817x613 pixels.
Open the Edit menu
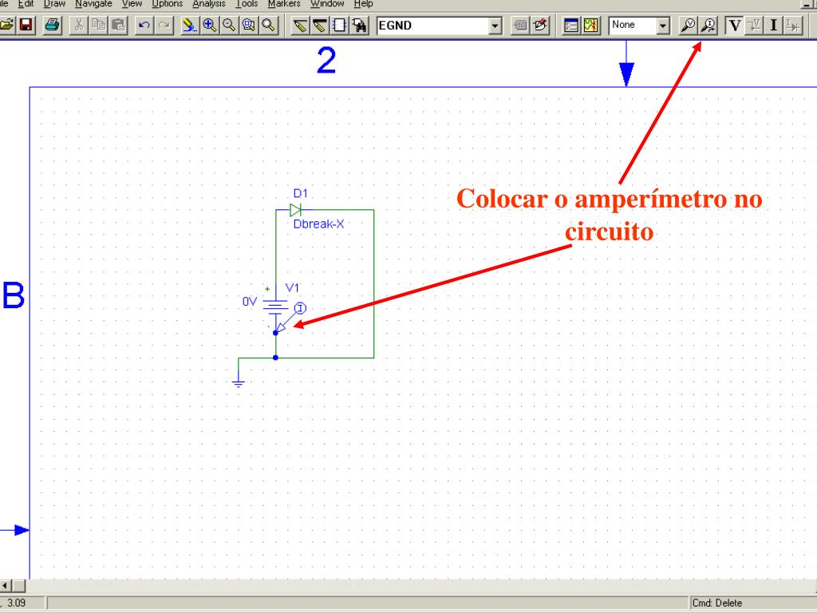pyautogui.click(x=26, y=4)
